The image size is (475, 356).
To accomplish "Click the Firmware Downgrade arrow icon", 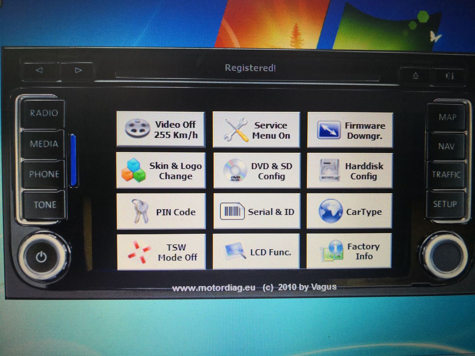I will [328, 130].
